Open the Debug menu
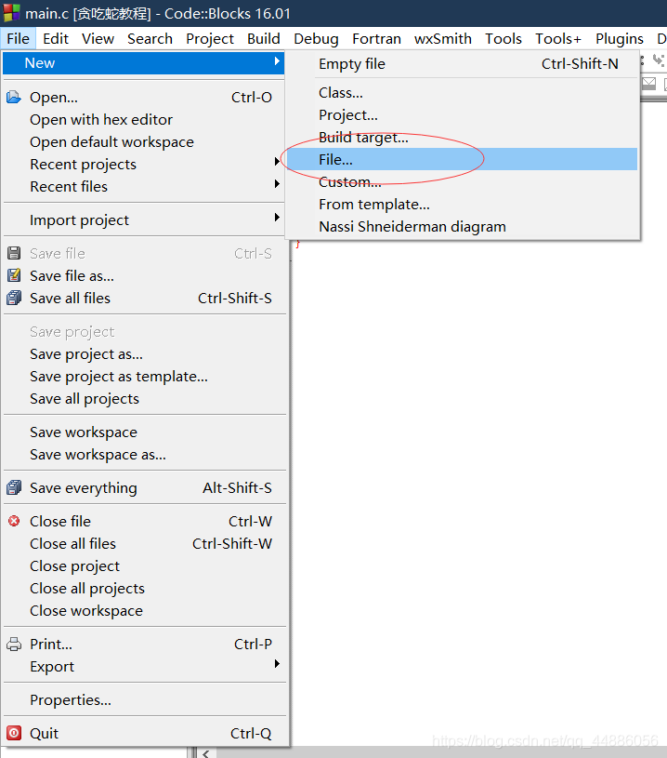Viewport: 667px width, 758px height. (x=316, y=39)
